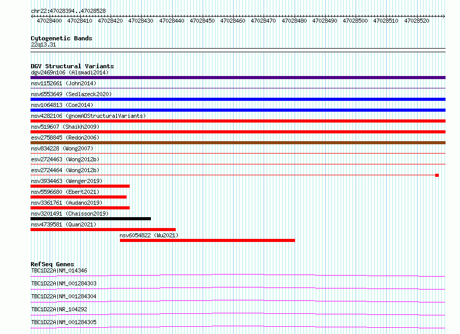Viewport: 460px width, 334px height.
Task: Select the esv2724463 (Wong2012b) label
Action: [x=65, y=159]
